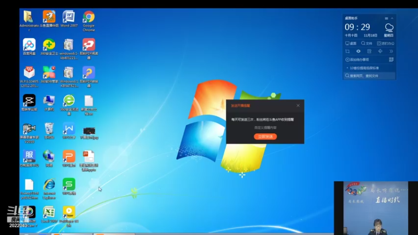This screenshot has height=235, width=418.
Task: Open the blank white file above Excel
Action: point(29,189)
